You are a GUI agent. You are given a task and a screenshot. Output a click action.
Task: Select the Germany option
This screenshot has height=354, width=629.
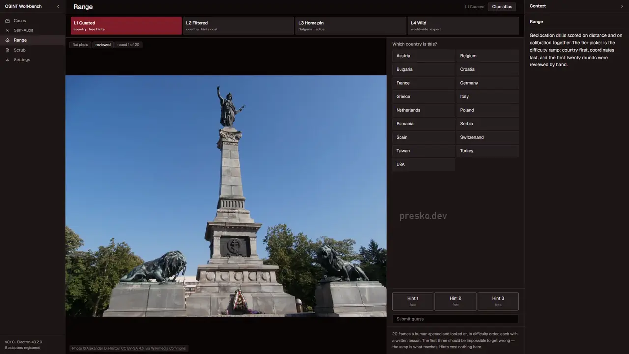[487, 83]
